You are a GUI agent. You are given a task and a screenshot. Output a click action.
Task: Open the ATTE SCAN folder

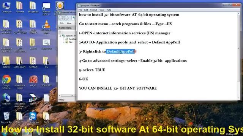pos(20,62)
